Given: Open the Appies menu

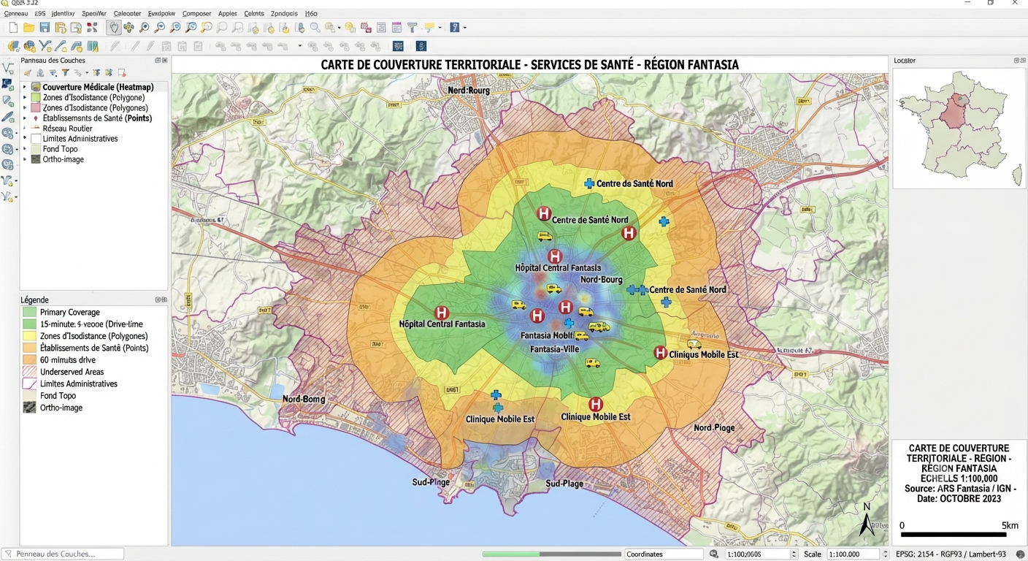Looking at the screenshot, I should point(227,13).
